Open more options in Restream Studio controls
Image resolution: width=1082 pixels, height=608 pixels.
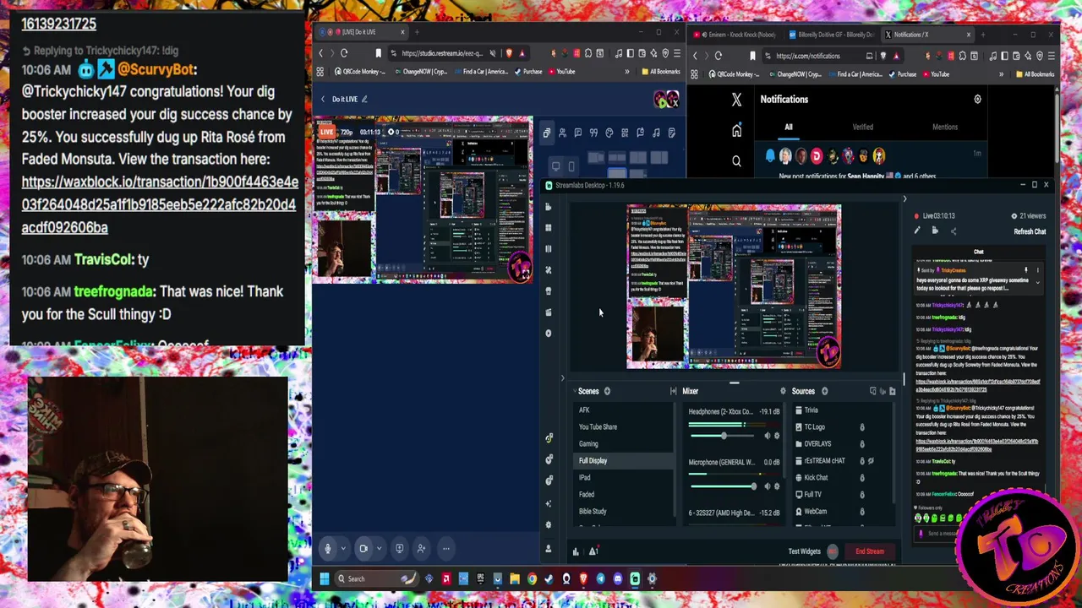pyautogui.click(x=445, y=548)
